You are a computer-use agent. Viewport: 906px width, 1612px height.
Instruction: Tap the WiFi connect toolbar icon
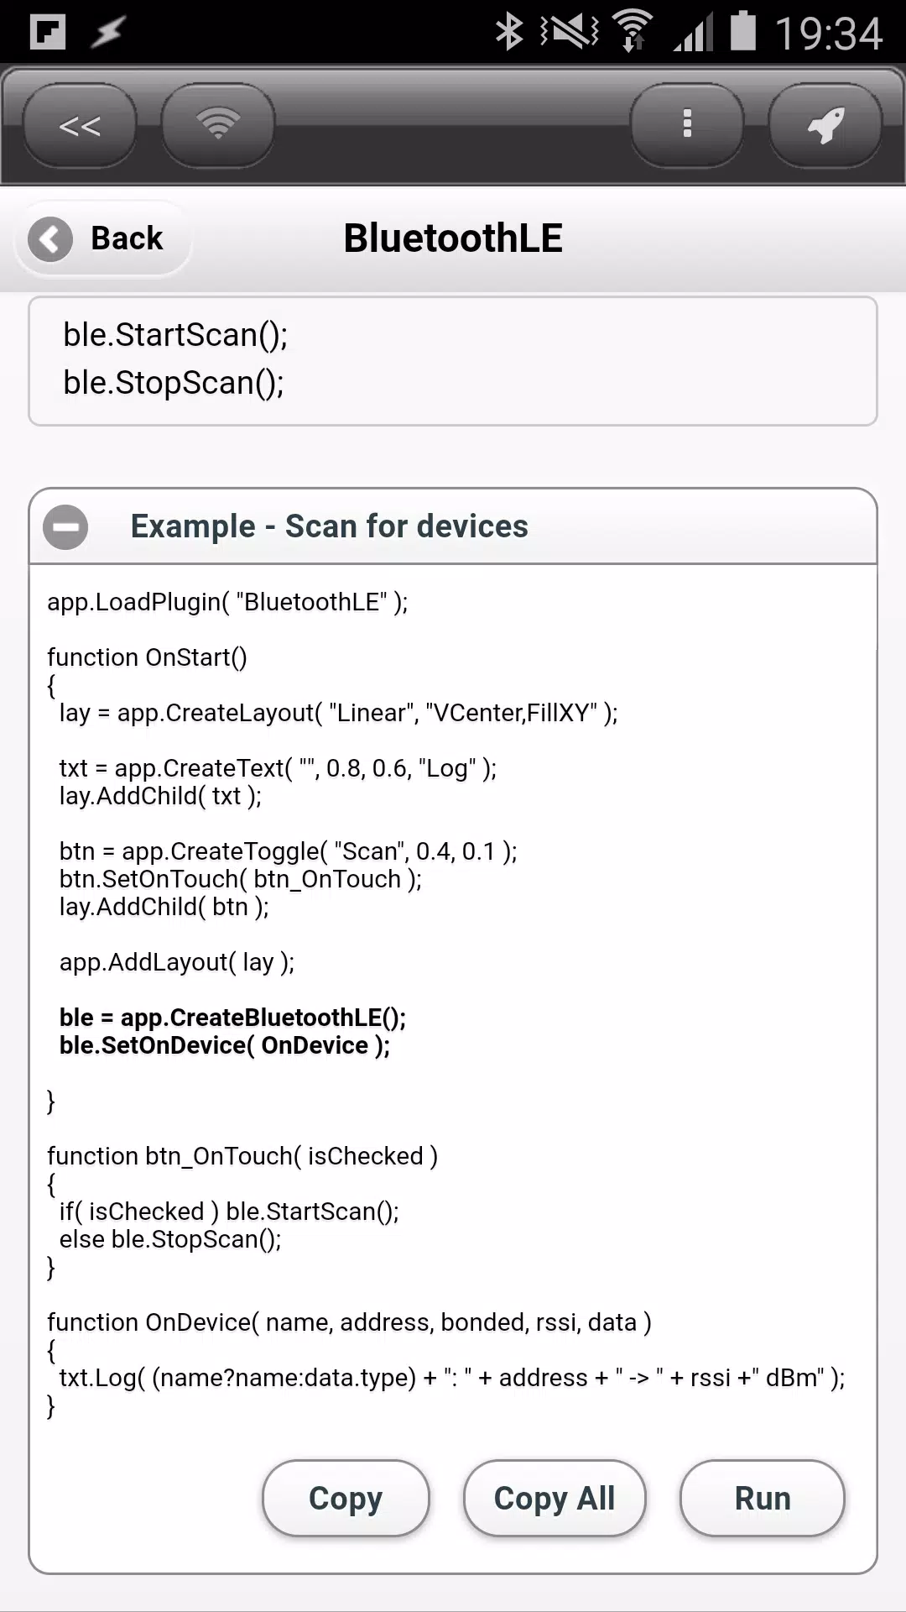tap(218, 125)
